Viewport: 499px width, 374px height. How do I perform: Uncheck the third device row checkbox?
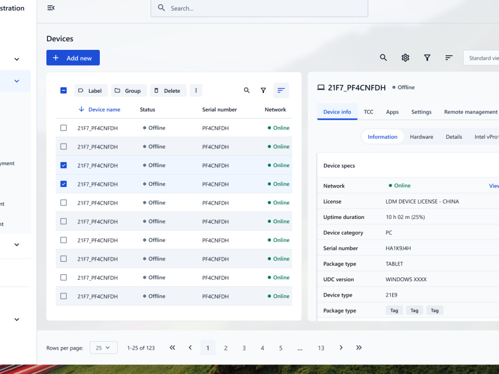(x=63, y=166)
